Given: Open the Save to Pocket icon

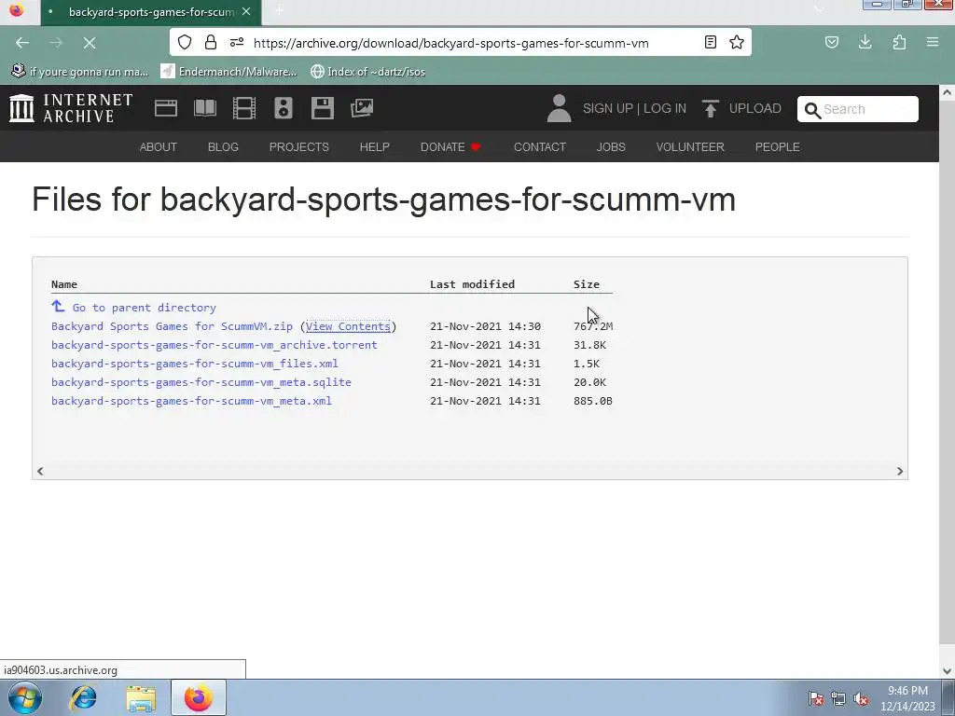Looking at the screenshot, I should (x=831, y=42).
